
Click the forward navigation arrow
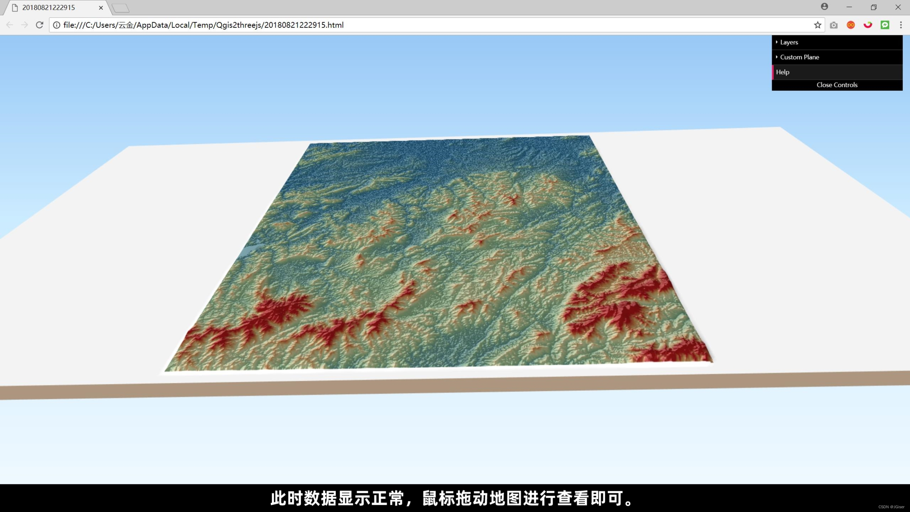[x=24, y=25]
